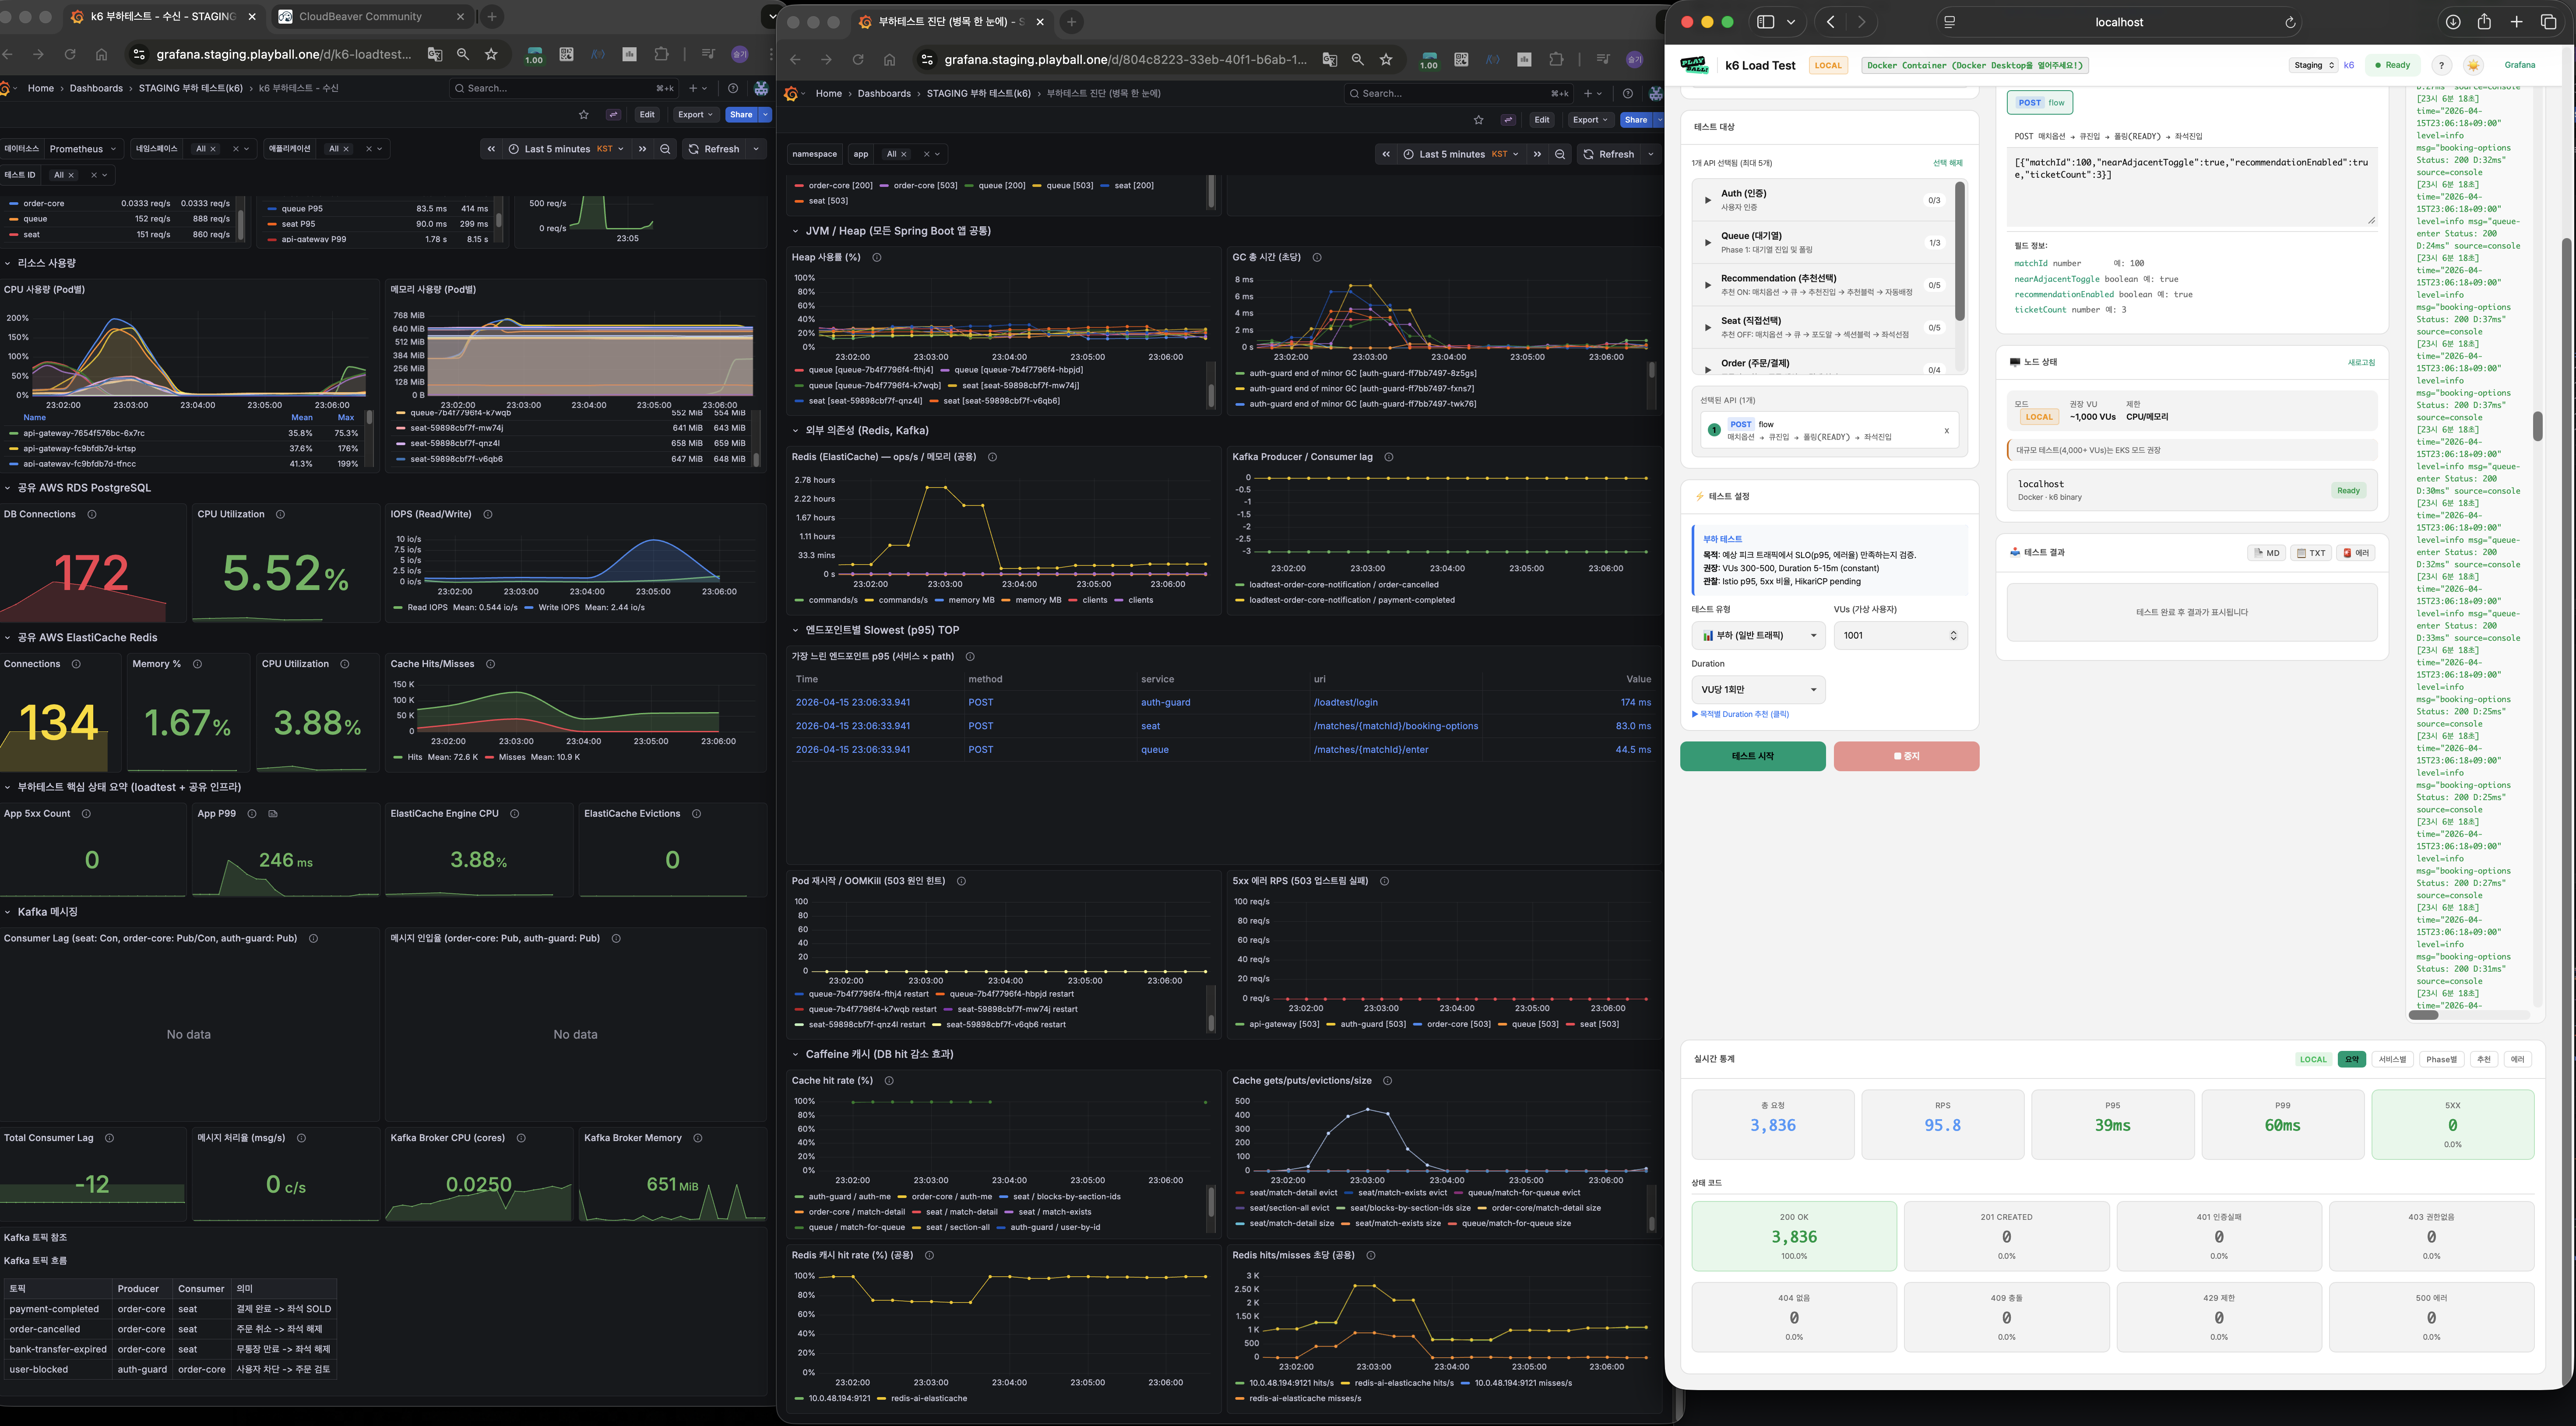Open 테스트 유형 dropdown
Screen dimensions: 2576x1426
1758,635
